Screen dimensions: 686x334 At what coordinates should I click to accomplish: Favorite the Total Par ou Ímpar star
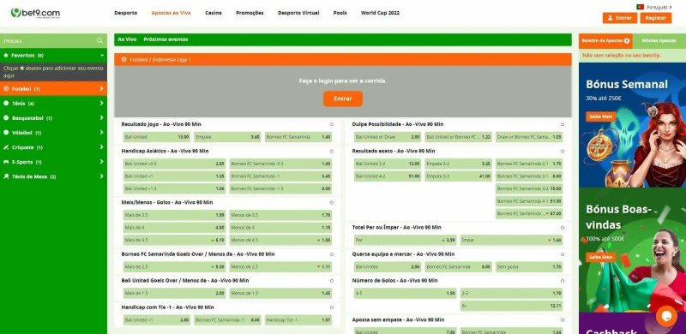(x=563, y=228)
